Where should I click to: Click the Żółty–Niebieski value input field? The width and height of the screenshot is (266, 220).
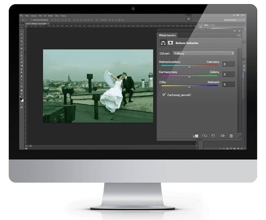pyautogui.click(x=228, y=84)
